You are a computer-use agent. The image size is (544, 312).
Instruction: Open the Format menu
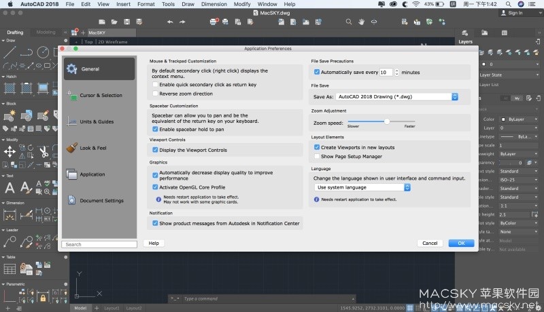146,4
